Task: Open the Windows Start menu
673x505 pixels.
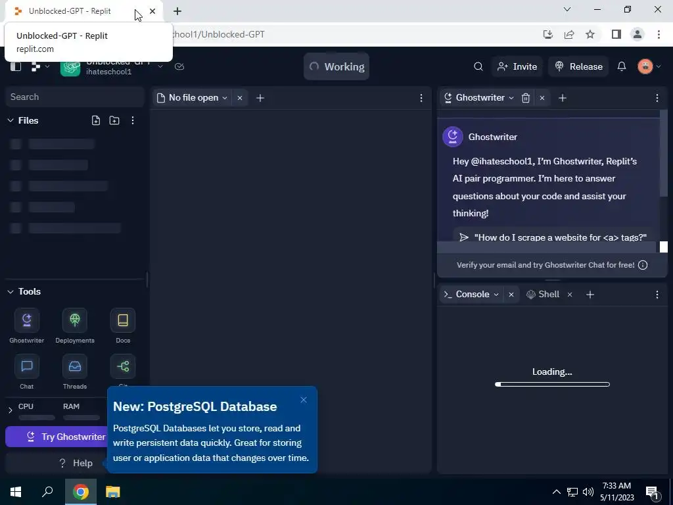Action: [x=16, y=492]
